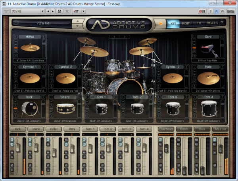Switch to the KIT page
Screen dimensions: 238x181
pos(173,23)
